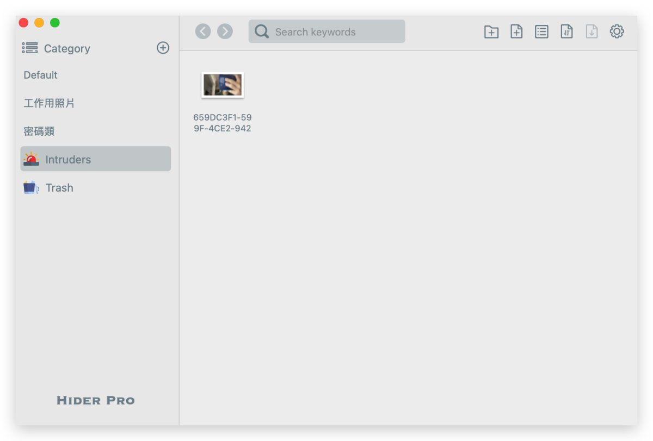Click the 659DC3F1 file name label

pos(223,123)
